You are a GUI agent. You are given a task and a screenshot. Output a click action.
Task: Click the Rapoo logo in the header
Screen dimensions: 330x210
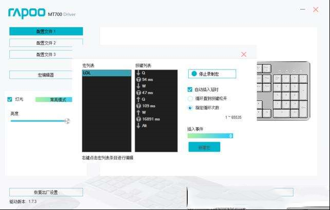[26, 13]
